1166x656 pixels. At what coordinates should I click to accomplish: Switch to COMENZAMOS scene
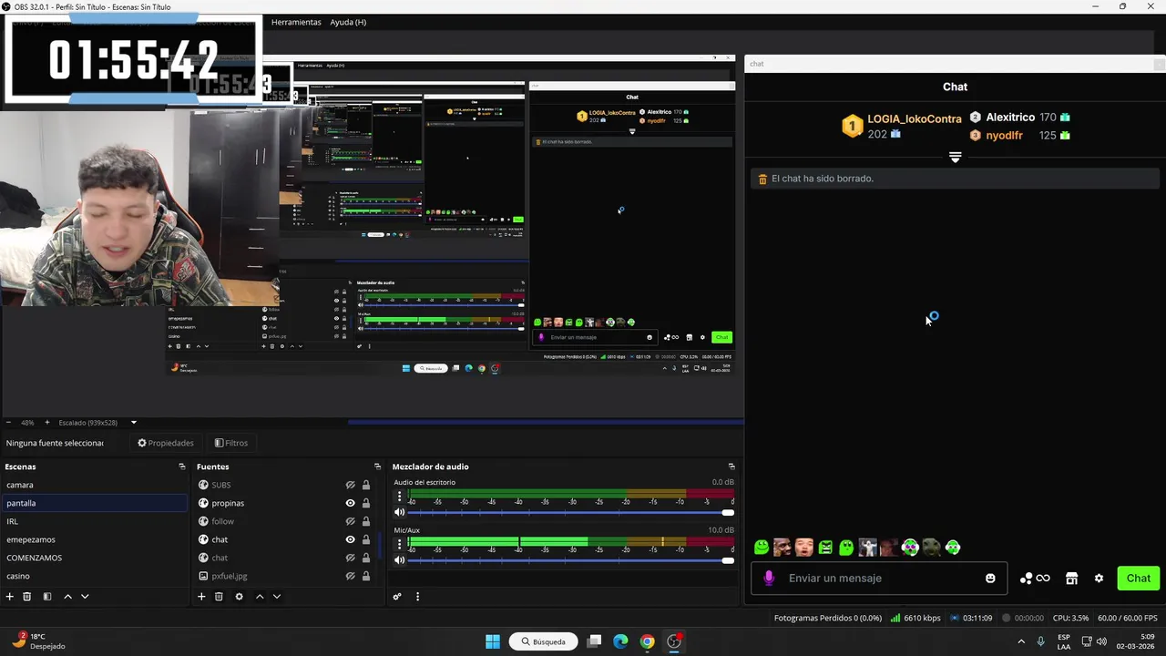coord(93,558)
